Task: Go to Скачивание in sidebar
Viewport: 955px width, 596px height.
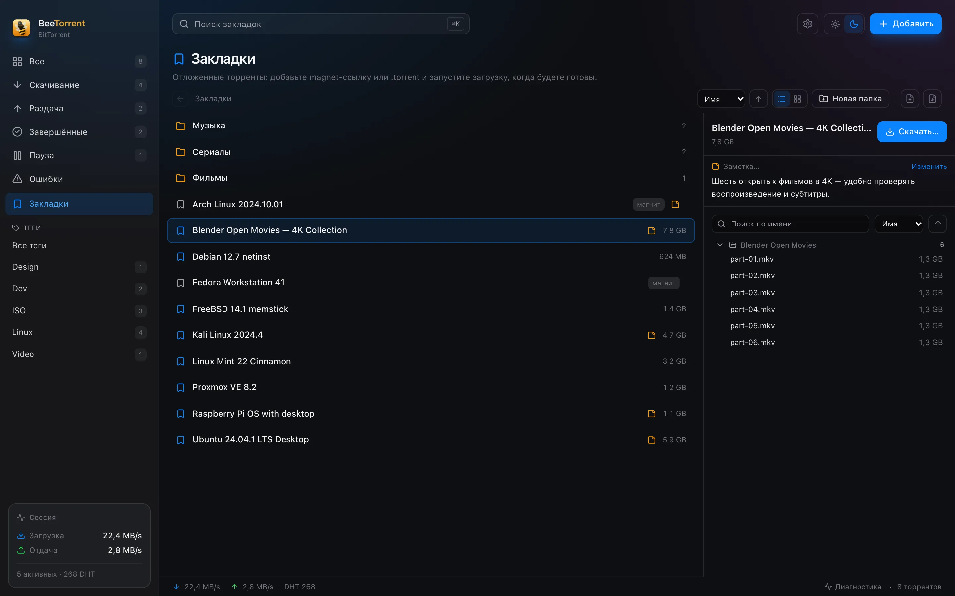Action: click(79, 85)
